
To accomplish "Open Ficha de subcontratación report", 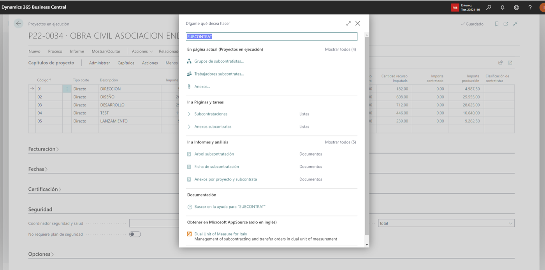I will point(216,167).
